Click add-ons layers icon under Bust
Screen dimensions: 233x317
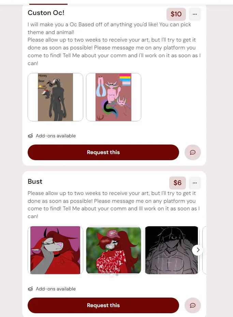tap(30, 289)
